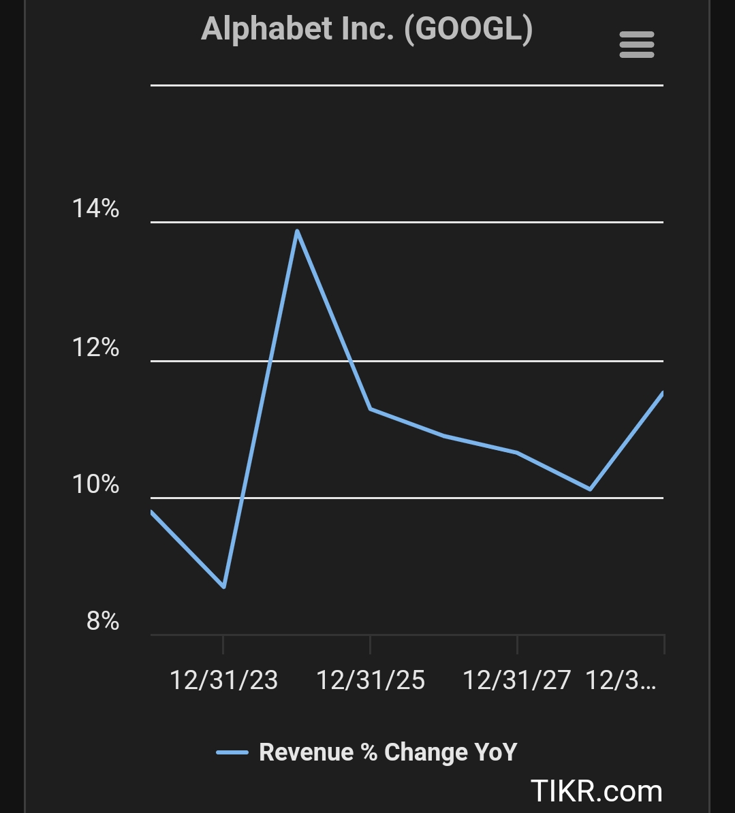
Task: Open the TIKR.com credits link
Action: (x=596, y=791)
